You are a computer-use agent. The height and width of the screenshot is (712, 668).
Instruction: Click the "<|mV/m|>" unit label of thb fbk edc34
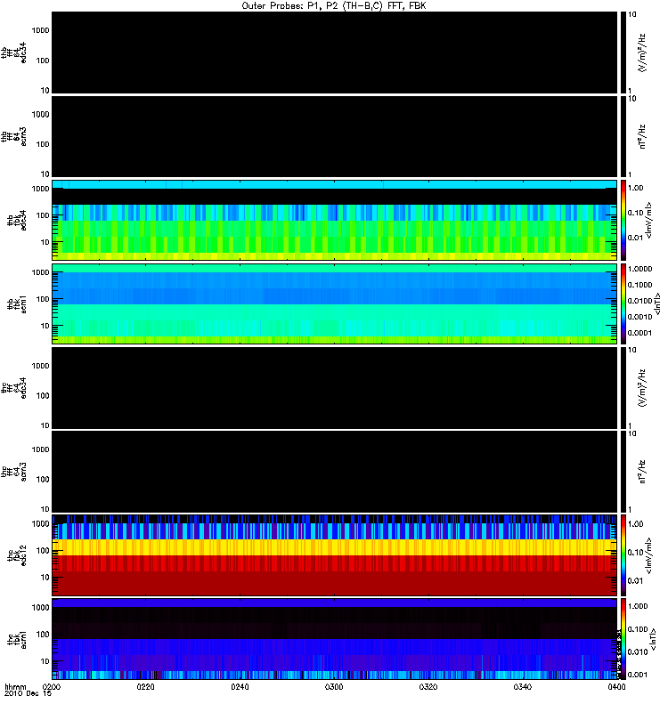(648, 220)
